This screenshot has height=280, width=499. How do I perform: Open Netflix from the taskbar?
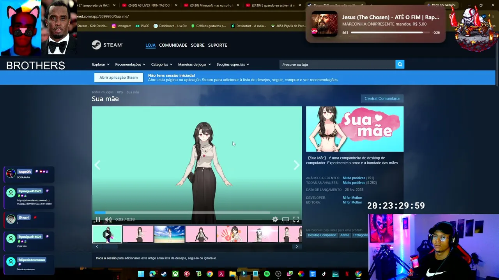pos(347,274)
